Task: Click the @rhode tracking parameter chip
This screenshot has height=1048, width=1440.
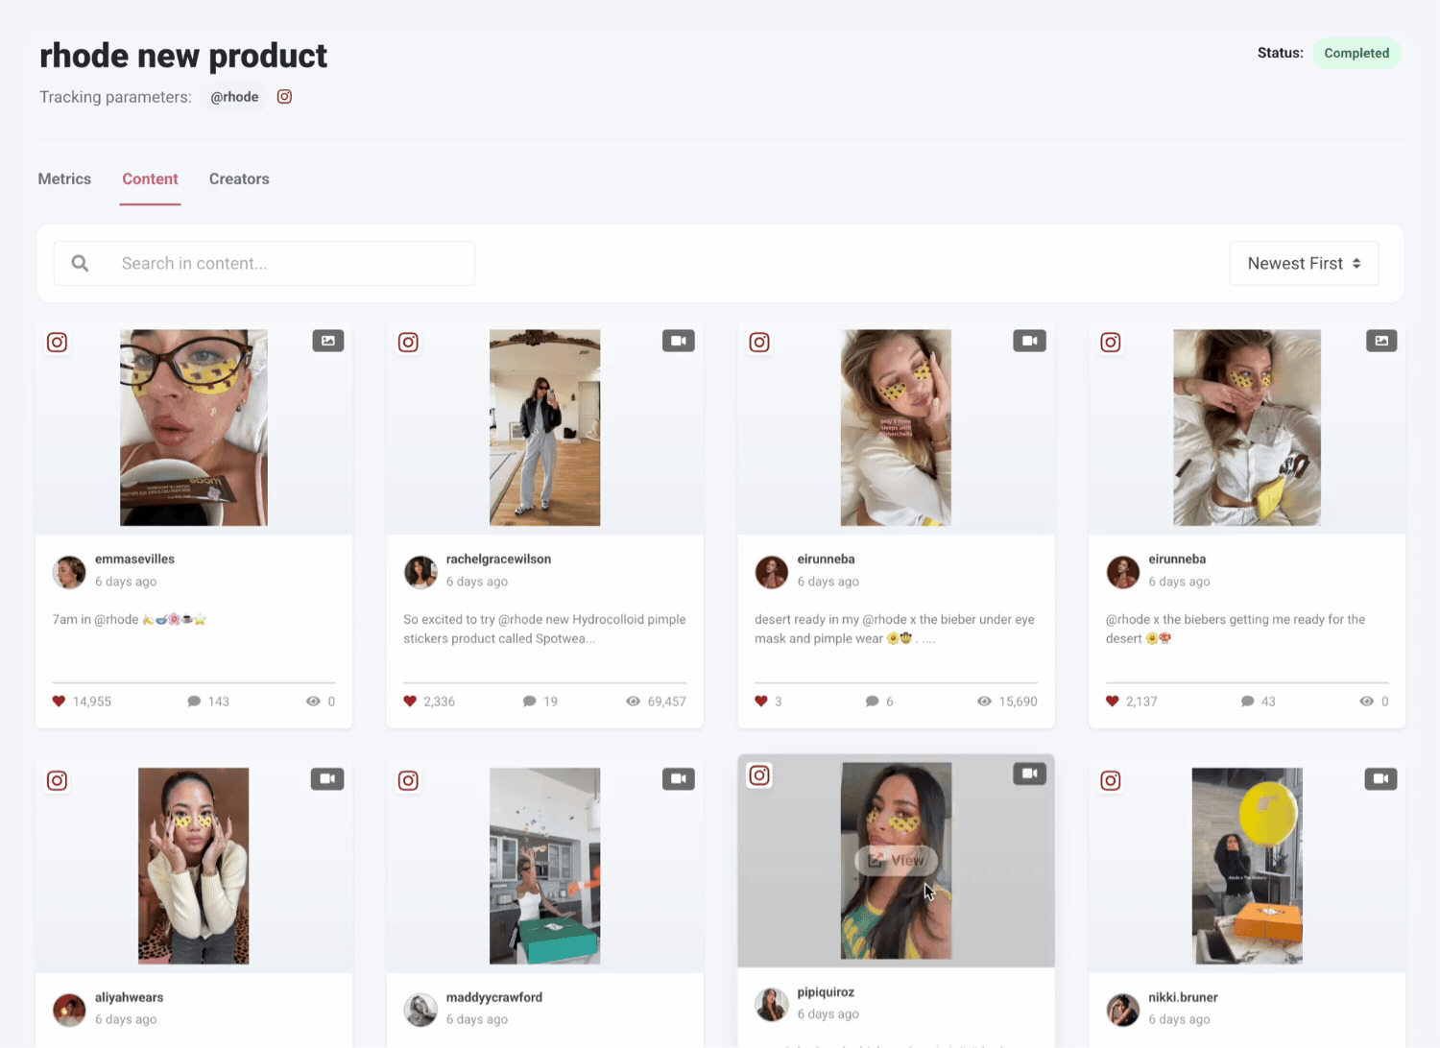Action: point(234,96)
